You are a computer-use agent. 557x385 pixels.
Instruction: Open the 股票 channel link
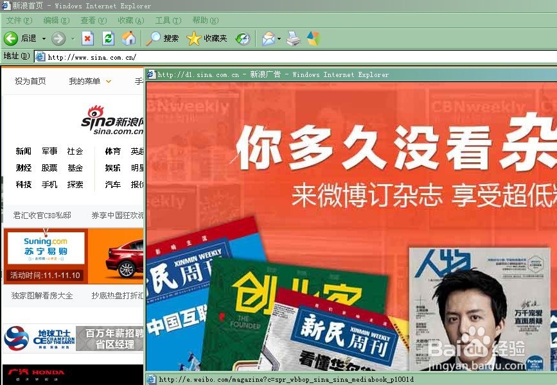point(49,168)
